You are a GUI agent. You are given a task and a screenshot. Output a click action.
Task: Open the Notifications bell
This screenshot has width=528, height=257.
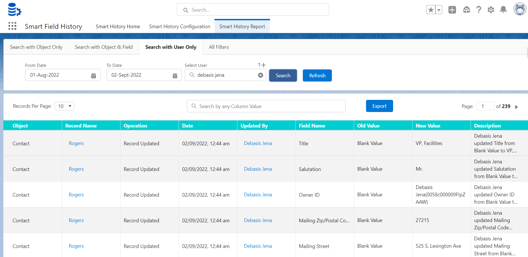pyautogui.click(x=503, y=10)
